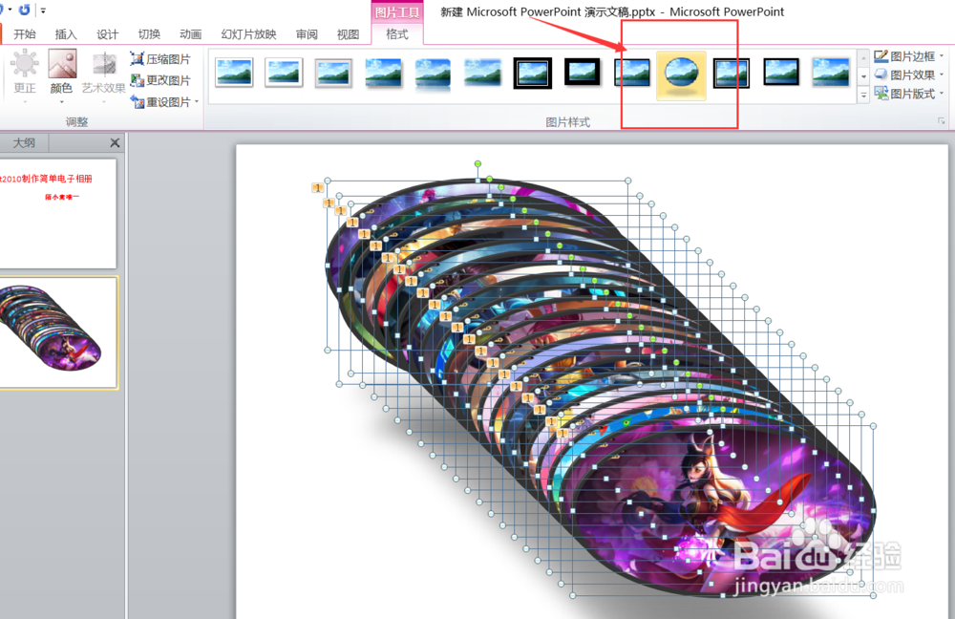Click 更改图片 change picture
955x619 pixels.
coord(160,80)
